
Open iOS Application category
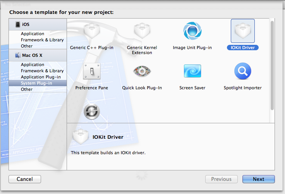(x=33, y=34)
